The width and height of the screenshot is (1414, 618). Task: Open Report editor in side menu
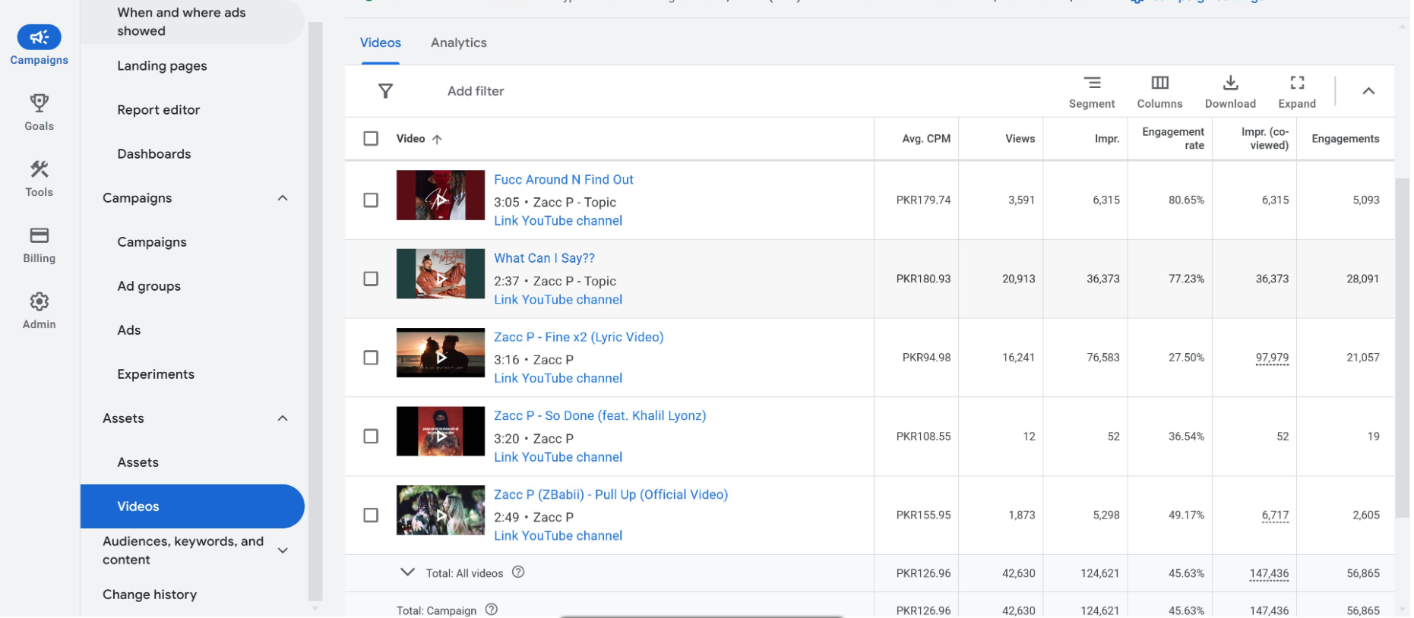(x=158, y=110)
